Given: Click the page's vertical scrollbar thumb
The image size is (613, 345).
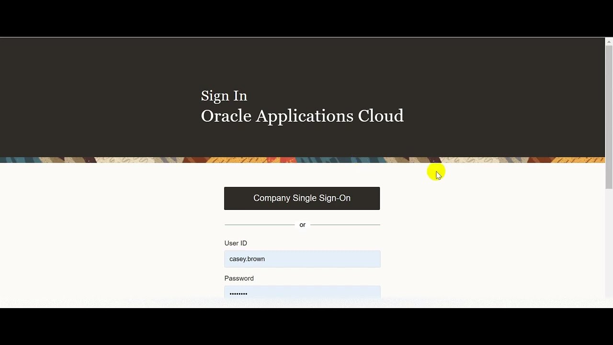Looking at the screenshot, I should click(609, 117).
